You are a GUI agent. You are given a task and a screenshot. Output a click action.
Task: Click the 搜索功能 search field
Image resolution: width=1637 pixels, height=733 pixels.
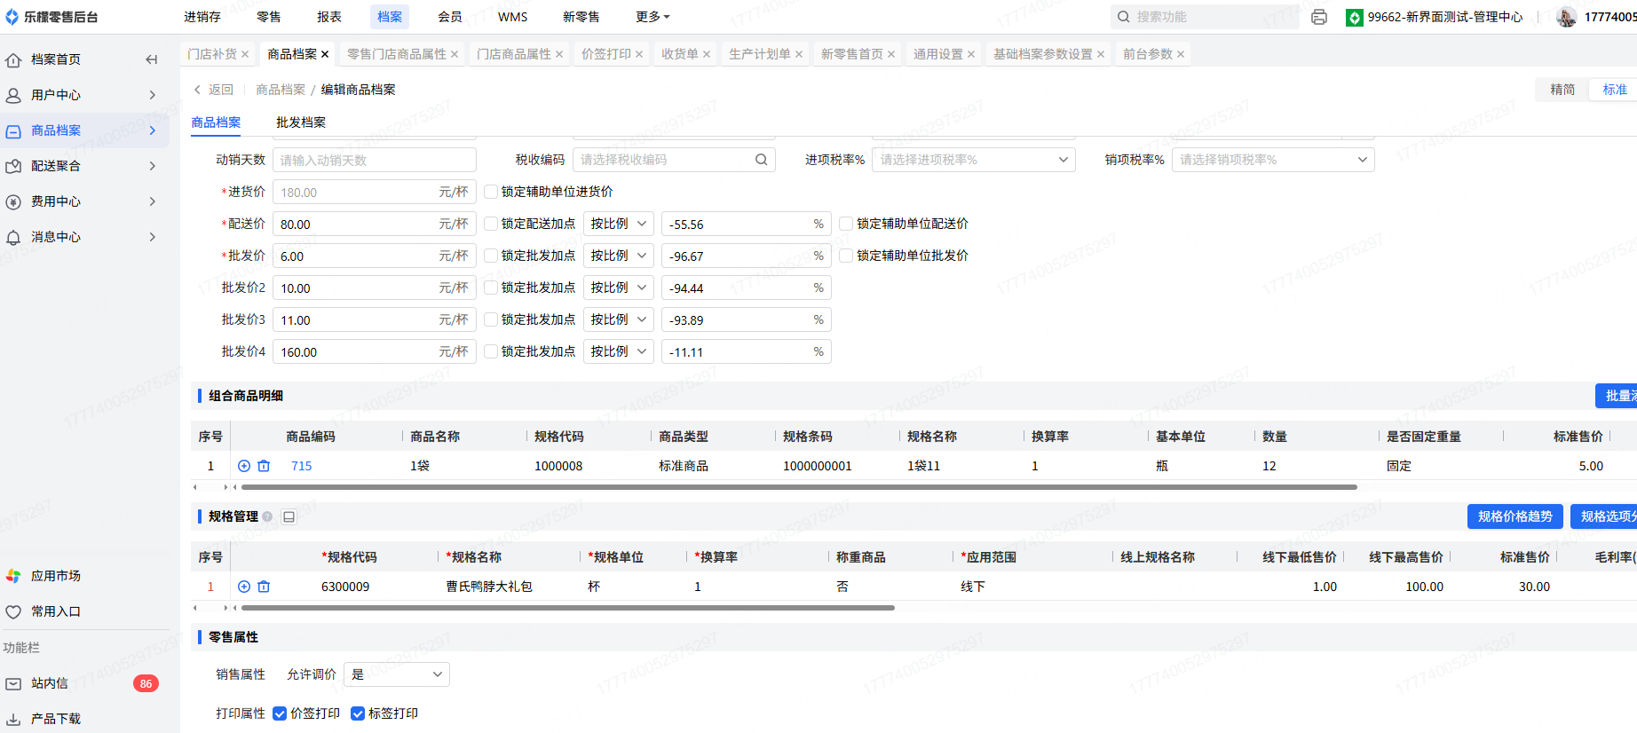tap(1205, 17)
